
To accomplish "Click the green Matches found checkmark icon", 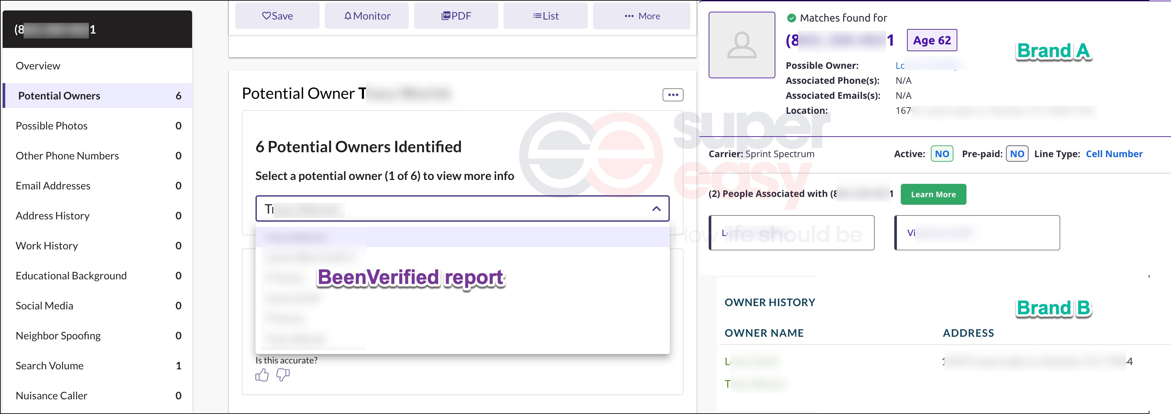I will click(792, 18).
